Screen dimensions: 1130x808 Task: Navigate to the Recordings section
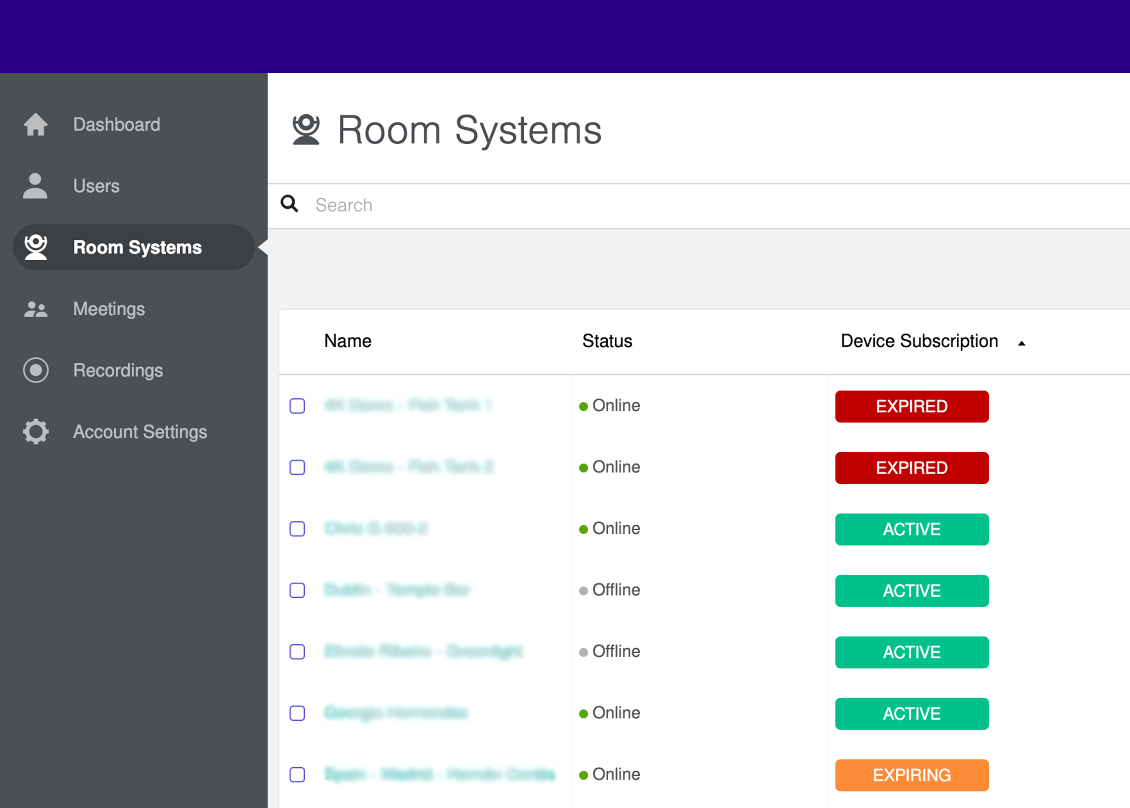pos(118,370)
